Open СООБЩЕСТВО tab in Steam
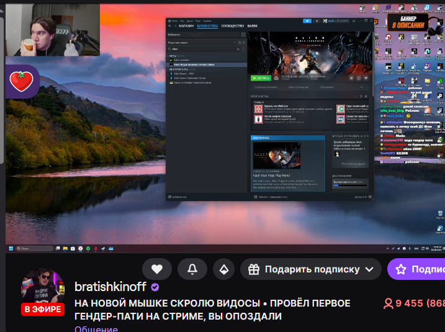This screenshot has width=445, height=332. click(233, 26)
